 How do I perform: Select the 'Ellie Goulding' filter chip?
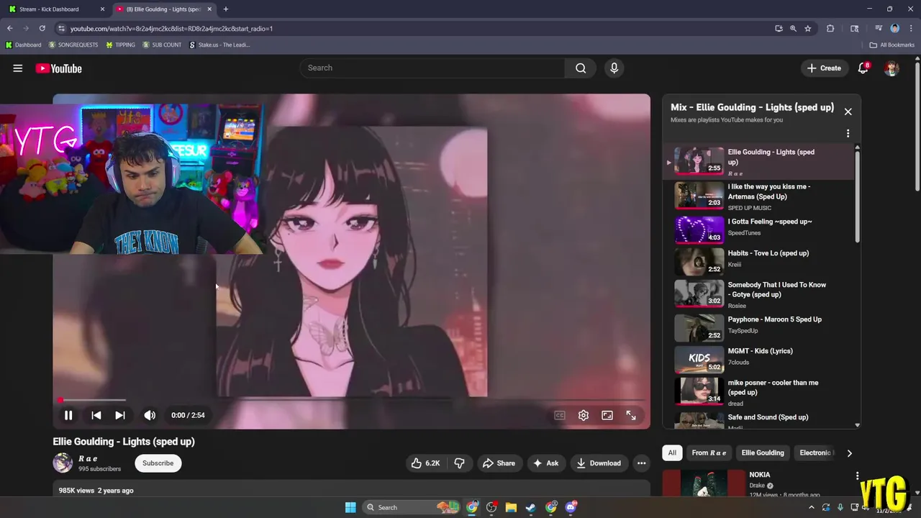coord(763,453)
